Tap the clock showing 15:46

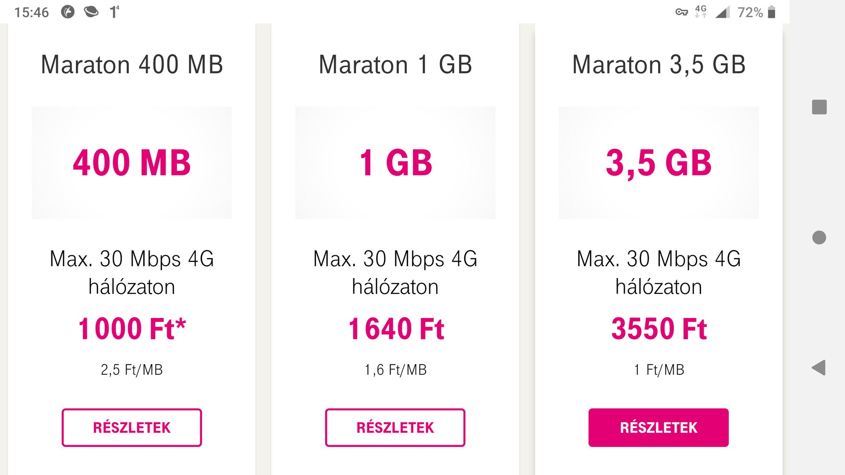click(31, 12)
